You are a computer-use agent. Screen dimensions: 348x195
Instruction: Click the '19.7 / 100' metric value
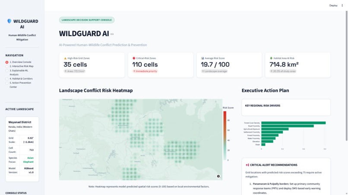click(215, 65)
